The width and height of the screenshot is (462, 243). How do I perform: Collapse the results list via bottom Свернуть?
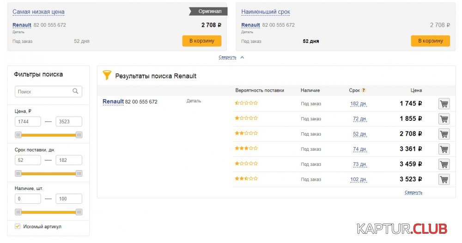pyautogui.click(x=413, y=192)
